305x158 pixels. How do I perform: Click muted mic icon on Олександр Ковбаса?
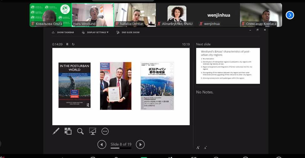(x=243, y=24)
